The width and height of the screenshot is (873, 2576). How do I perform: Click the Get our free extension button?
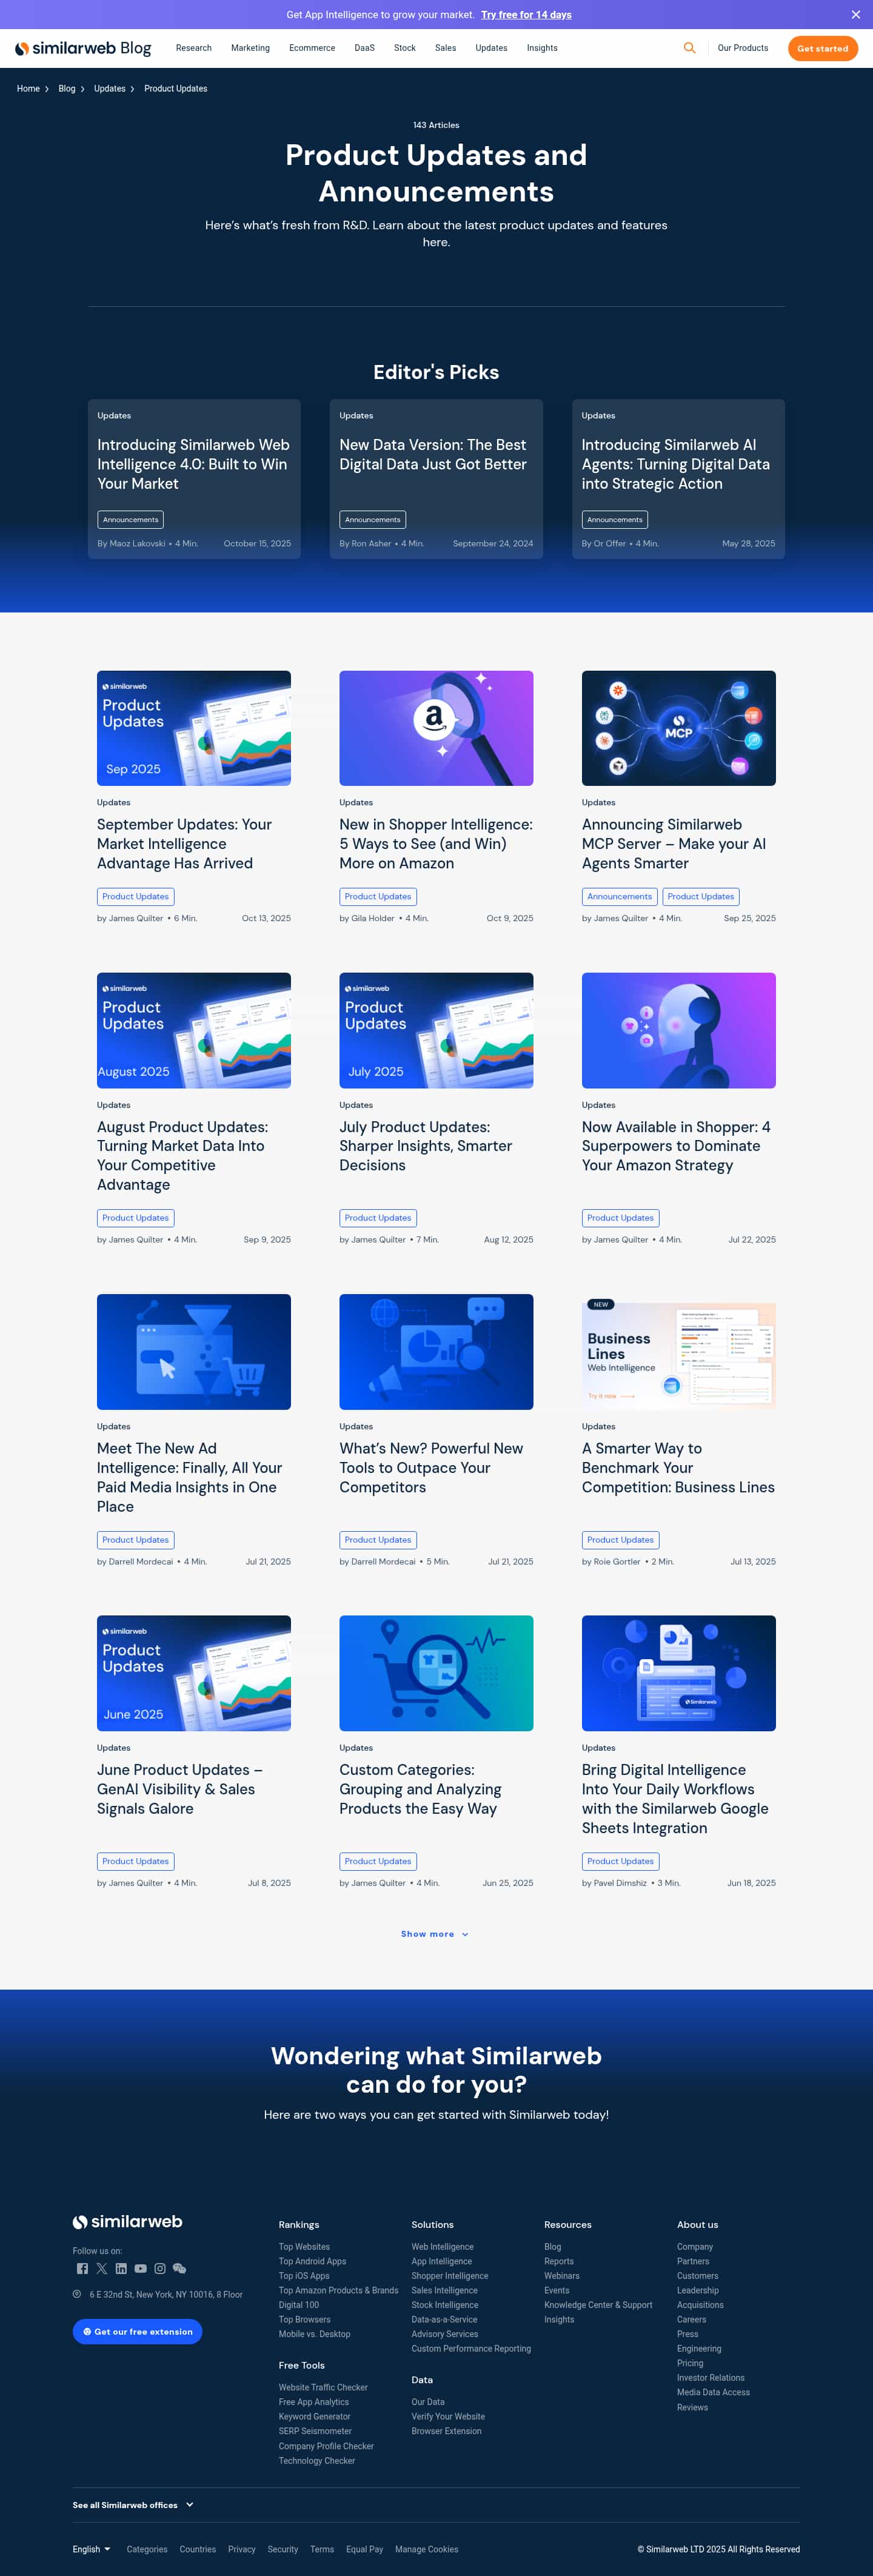coord(138,2331)
